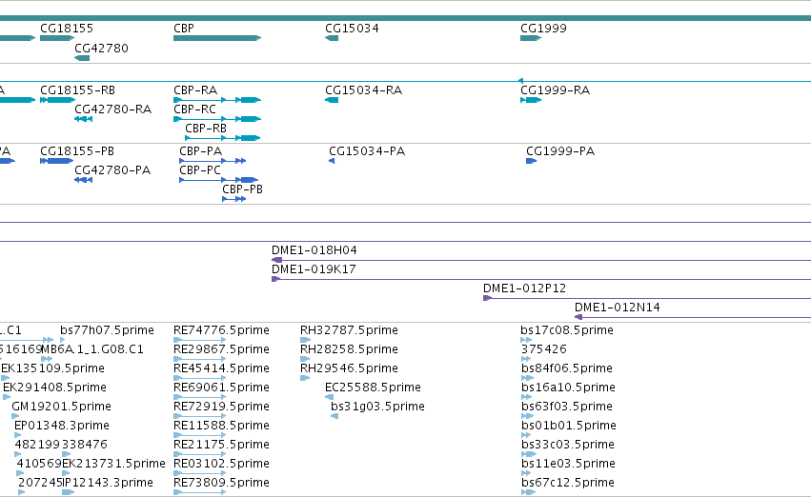Click the DME1-012P12 clone label
This screenshot has height=497, width=811.
click(x=524, y=288)
